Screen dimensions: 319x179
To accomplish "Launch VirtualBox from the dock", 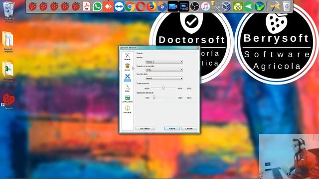I will [227, 6].
